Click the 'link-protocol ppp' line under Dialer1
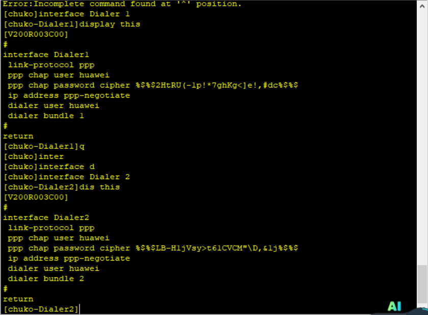Image resolution: width=428 pixels, height=315 pixels. [51, 65]
